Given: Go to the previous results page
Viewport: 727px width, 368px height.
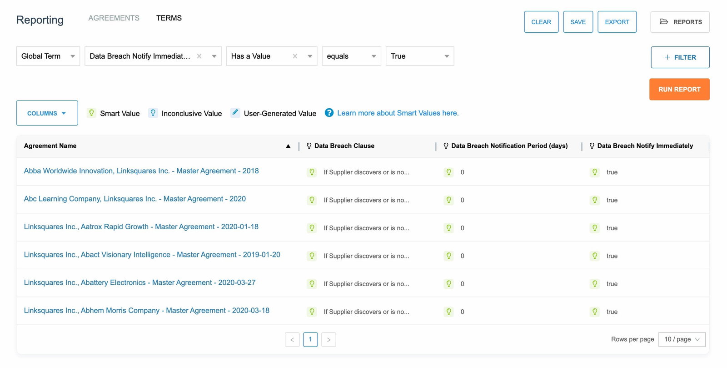Looking at the screenshot, I should 292,340.
